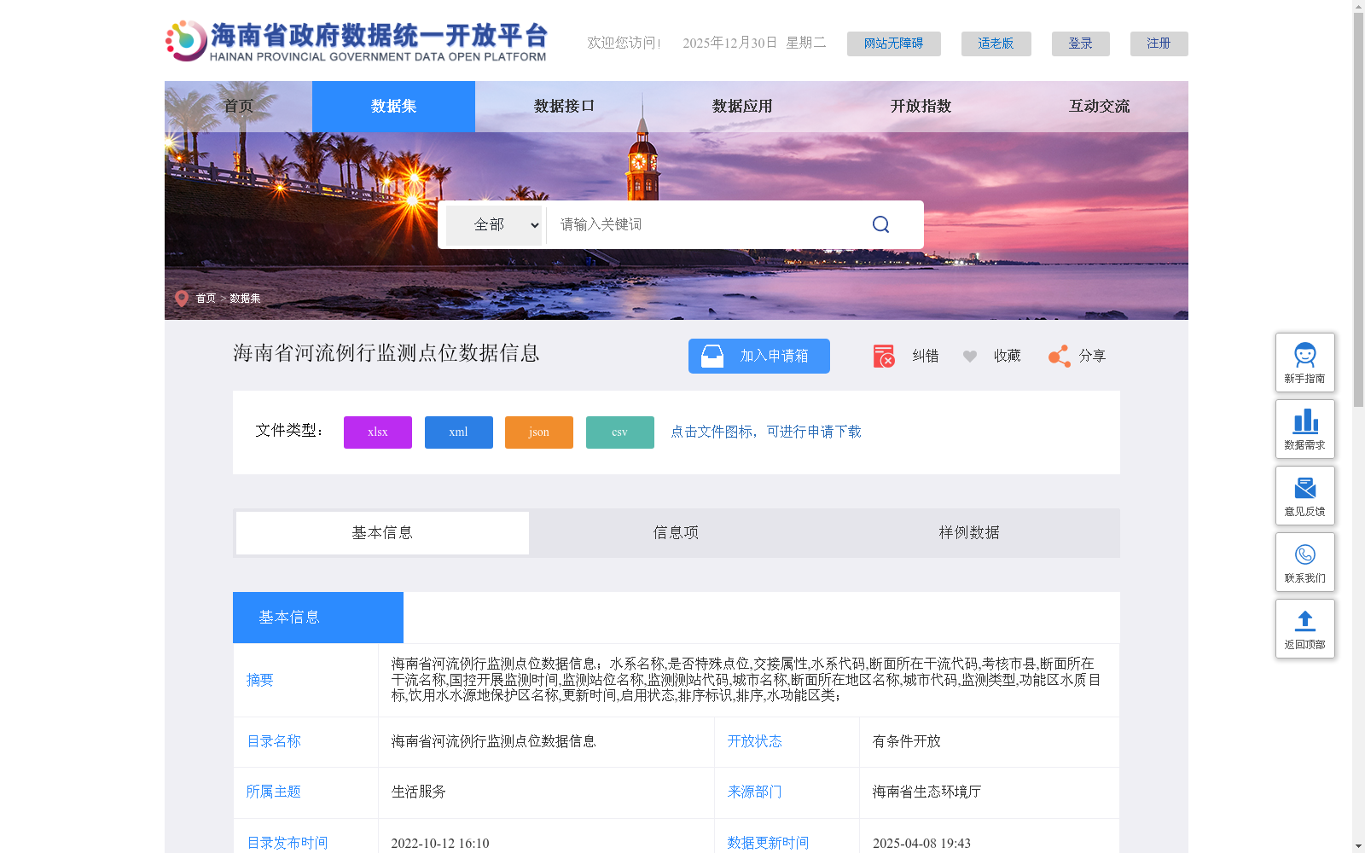Click 纠错 text label

point(926,356)
